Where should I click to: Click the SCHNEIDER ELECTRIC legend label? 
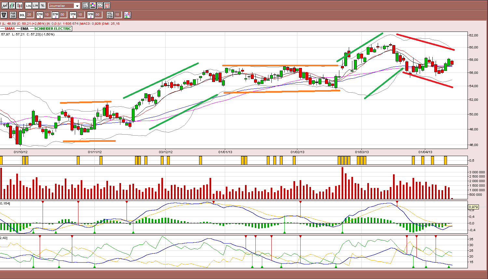coord(53,29)
